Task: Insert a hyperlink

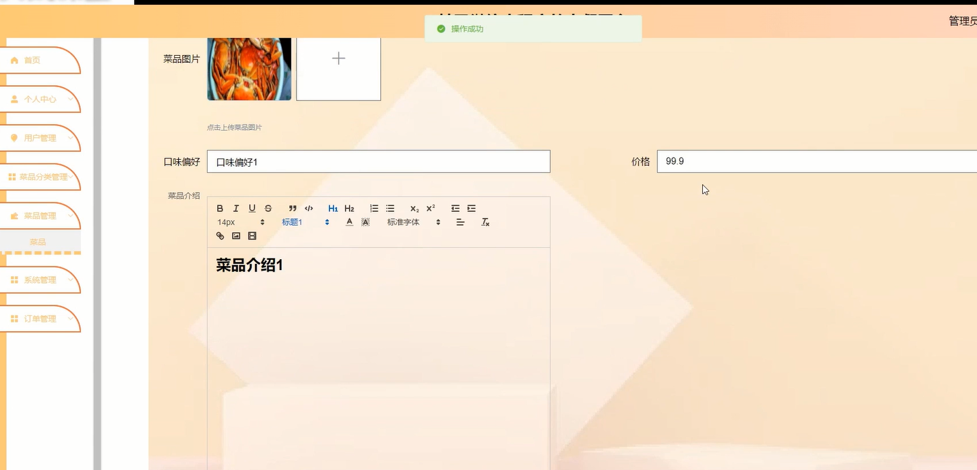Action: (220, 236)
